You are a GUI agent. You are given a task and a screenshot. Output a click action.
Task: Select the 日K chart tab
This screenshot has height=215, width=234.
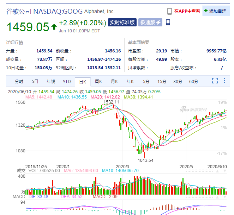pyautogui.click(x=83, y=82)
